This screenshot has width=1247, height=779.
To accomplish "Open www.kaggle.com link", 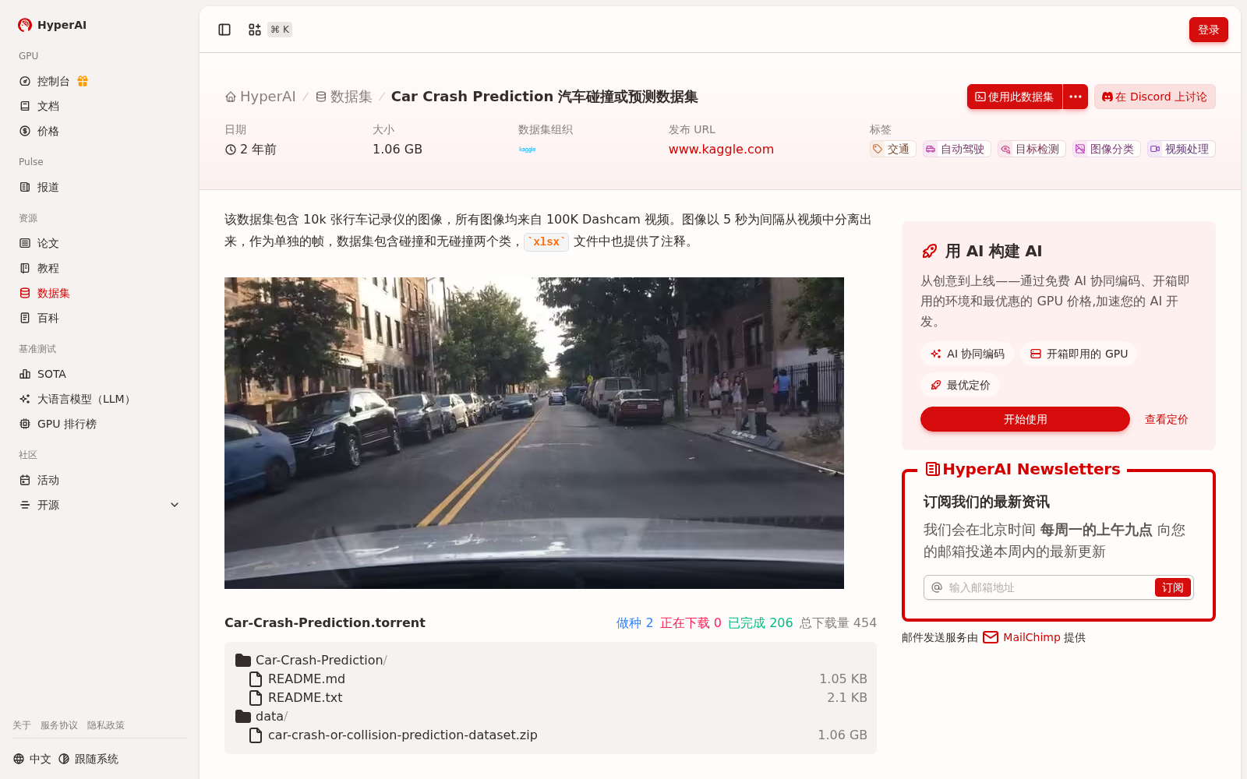I will coord(721,150).
